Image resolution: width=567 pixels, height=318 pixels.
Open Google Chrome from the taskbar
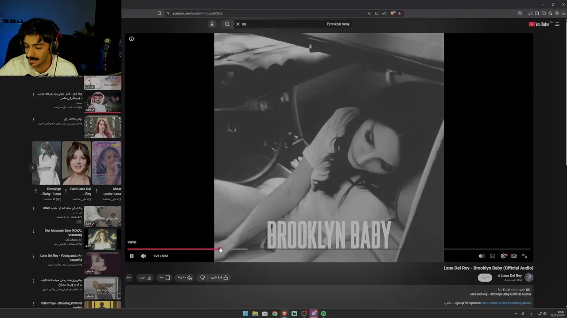[x=275, y=314]
